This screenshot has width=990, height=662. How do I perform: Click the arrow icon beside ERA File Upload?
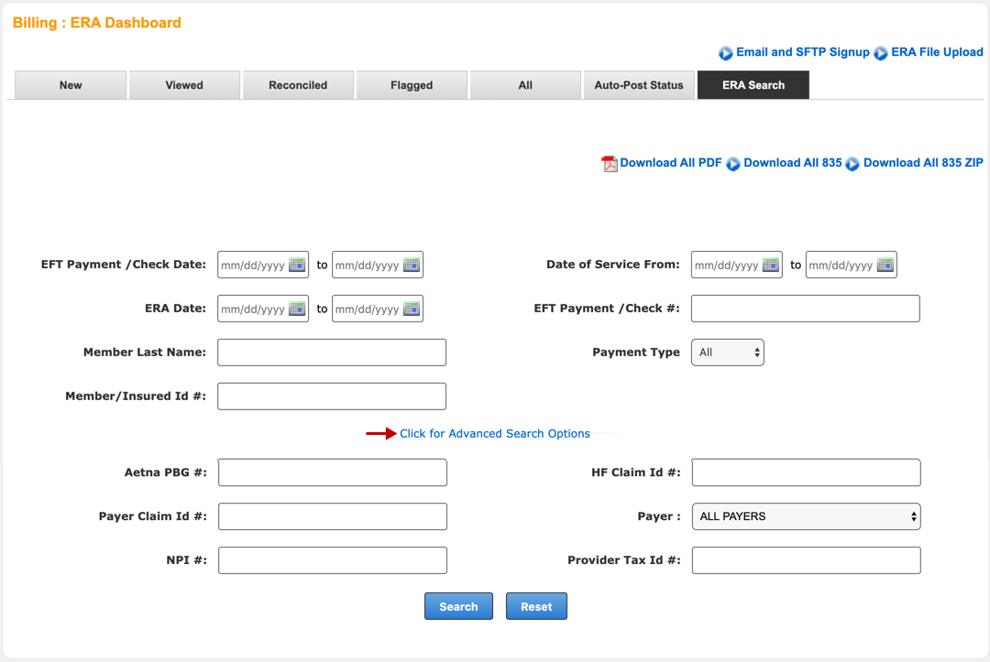point(881,53)
